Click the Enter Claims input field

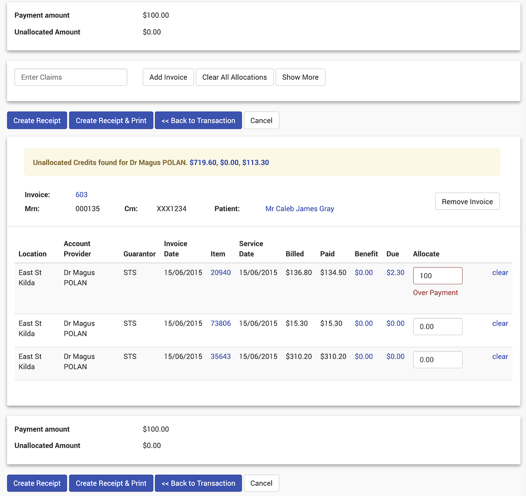(x=71, y=77)
